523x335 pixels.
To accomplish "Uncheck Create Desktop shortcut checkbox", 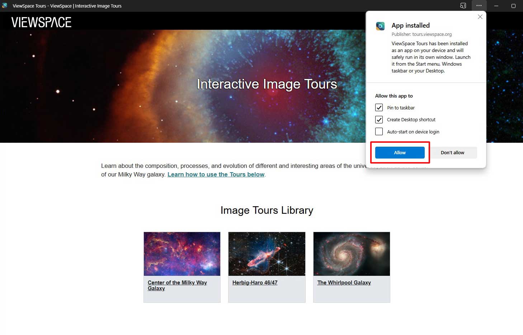I will [x=379, y=119].
